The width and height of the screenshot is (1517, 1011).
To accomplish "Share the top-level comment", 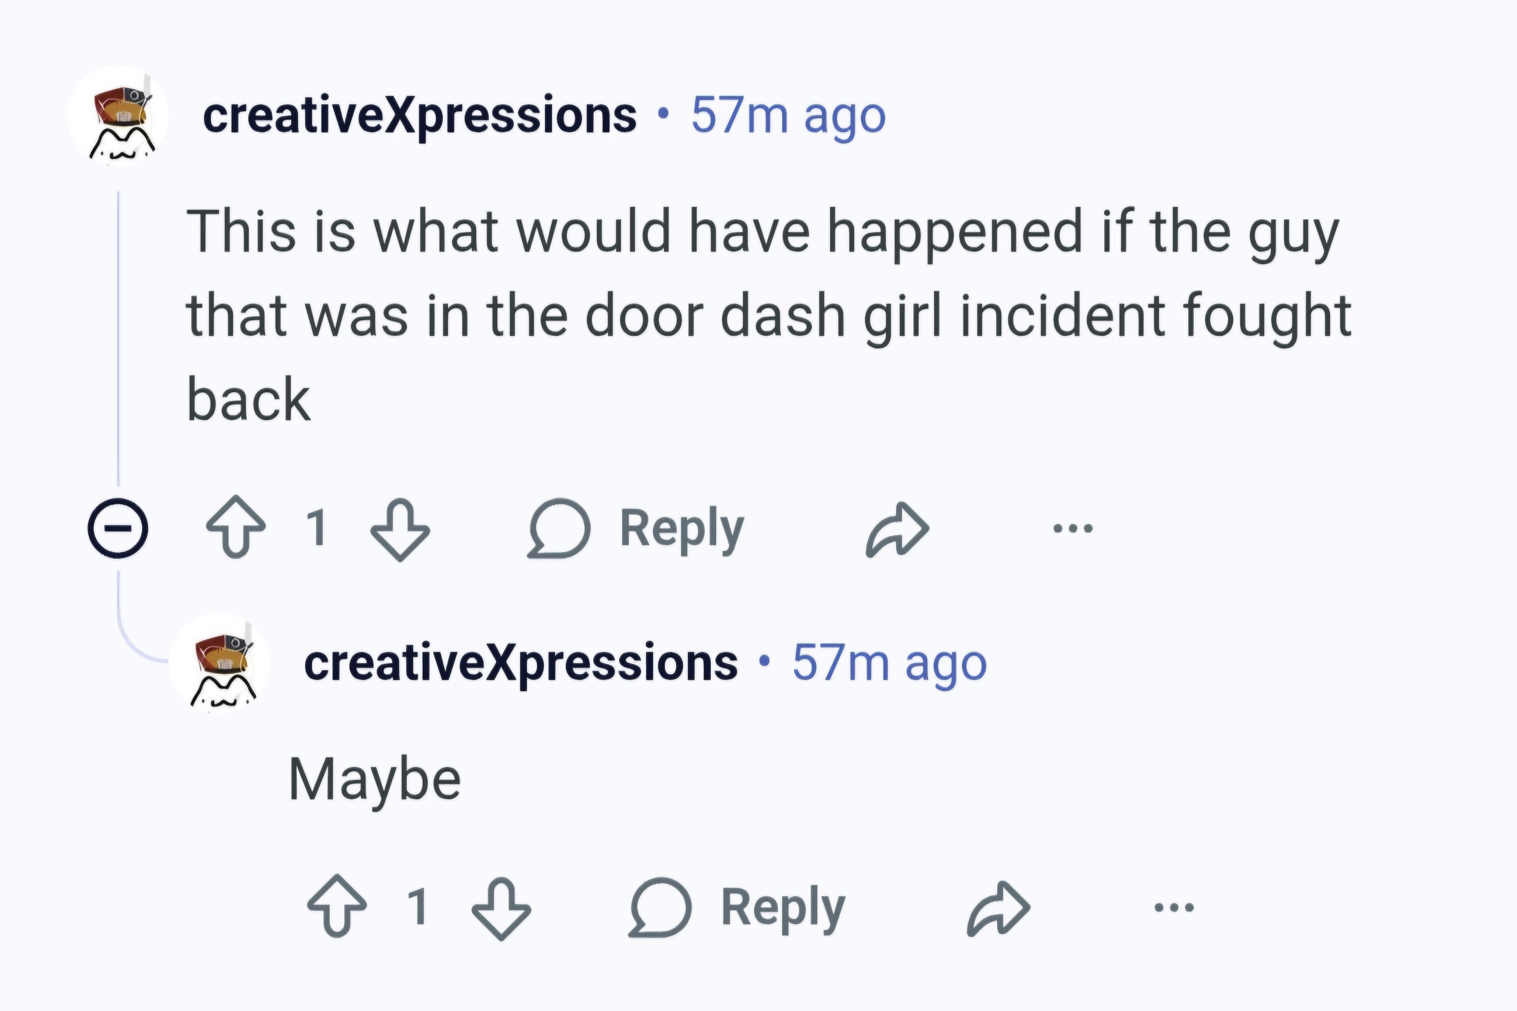I will click(897, 528).
